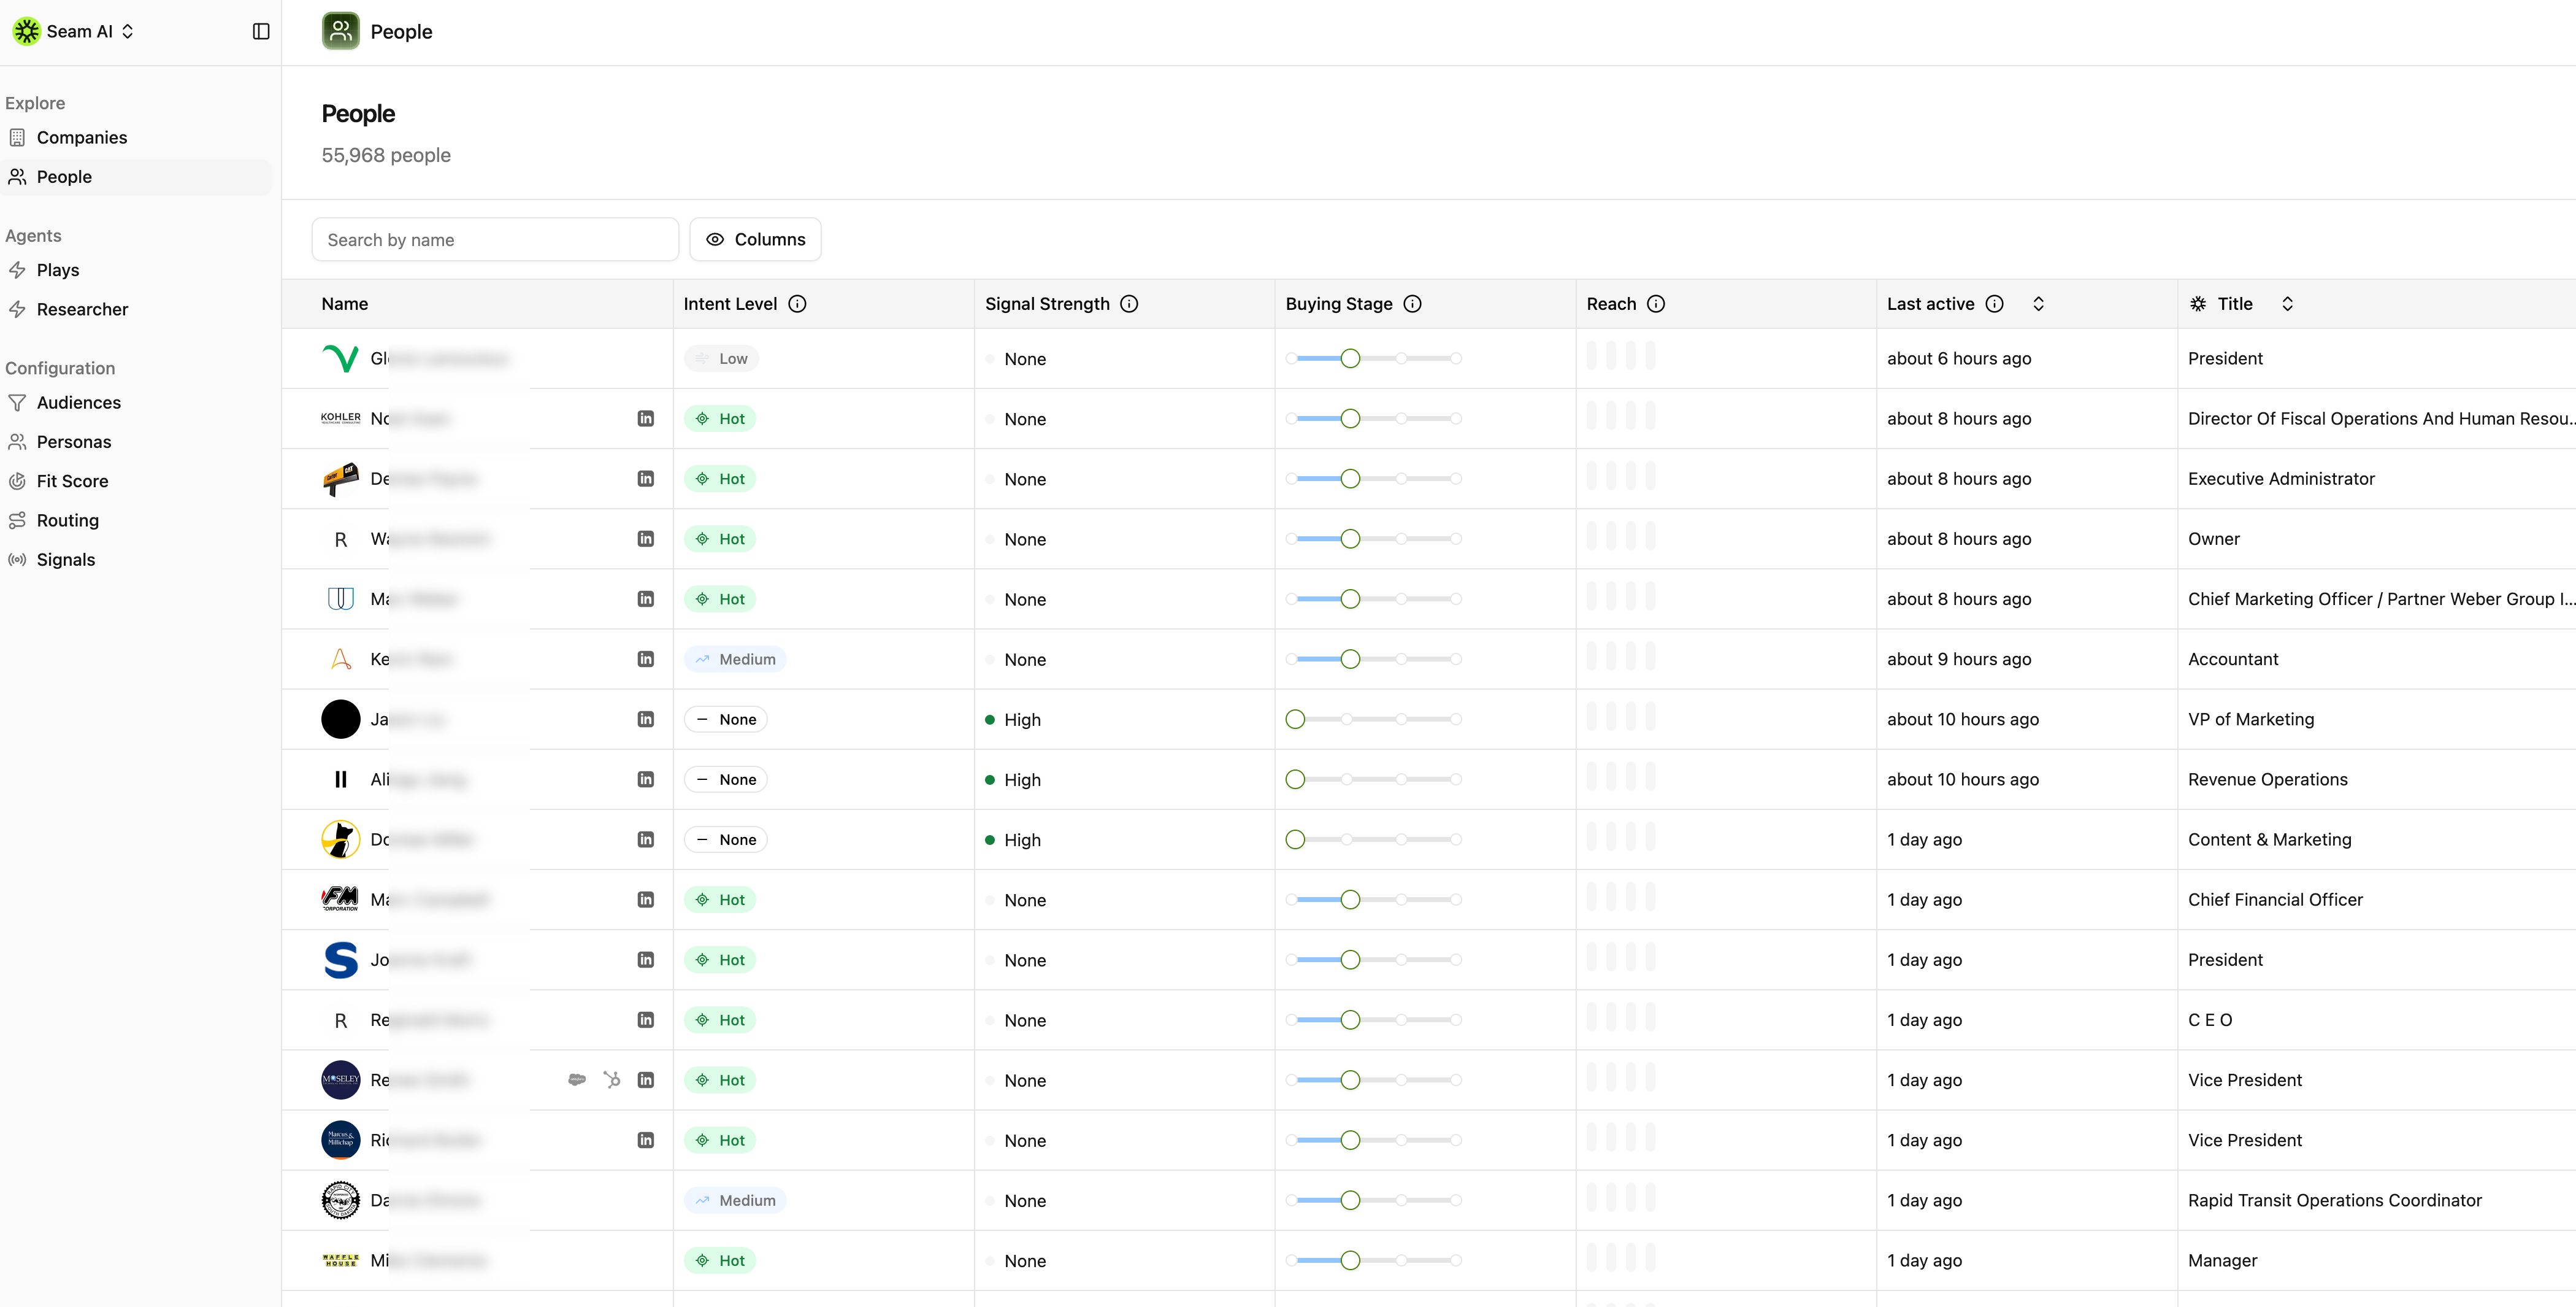2576x1307 pixels.
Task: Open LinkedIn icon on Kohler row
Action: pyautogui.click(x=646, y=418)
